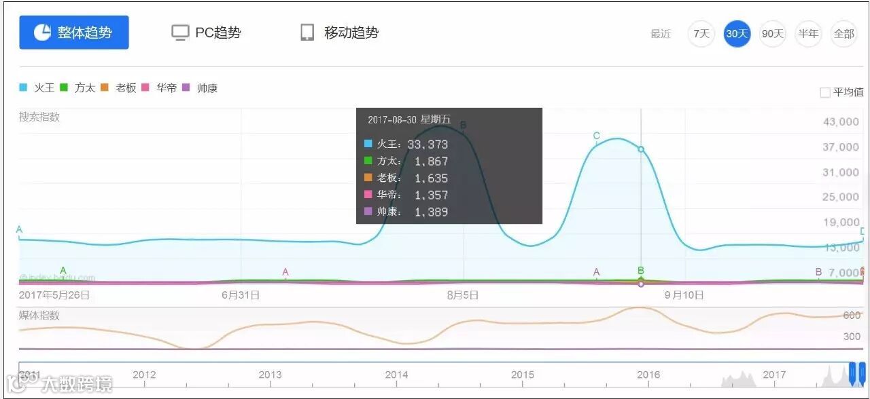Click the 2017年5月26日 start date label
The width and height of the screenshot is (870, 399).
pos(54,295)
